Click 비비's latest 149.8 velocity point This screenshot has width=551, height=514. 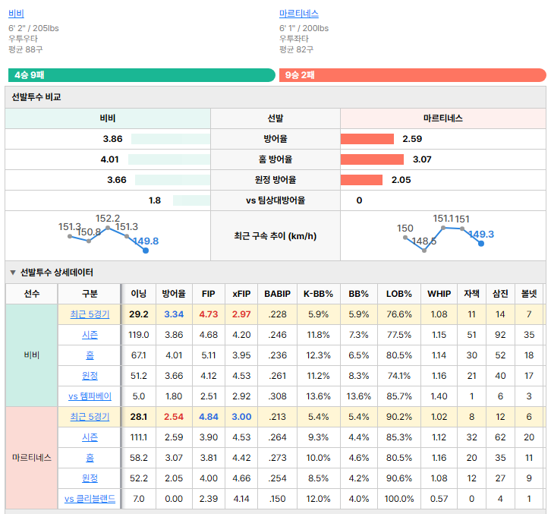point(146,251)
